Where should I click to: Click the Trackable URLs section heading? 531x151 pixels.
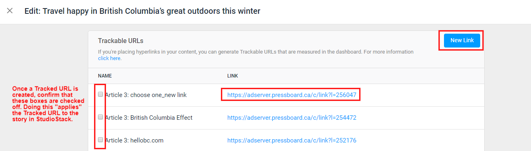click(121, 41)
